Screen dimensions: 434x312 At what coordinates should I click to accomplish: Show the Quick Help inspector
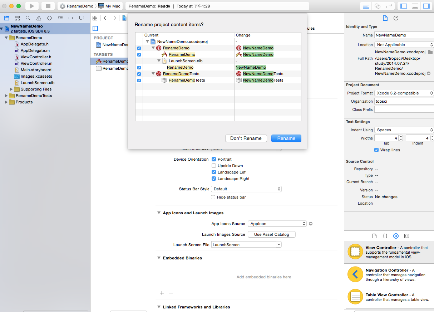point(396,18)
